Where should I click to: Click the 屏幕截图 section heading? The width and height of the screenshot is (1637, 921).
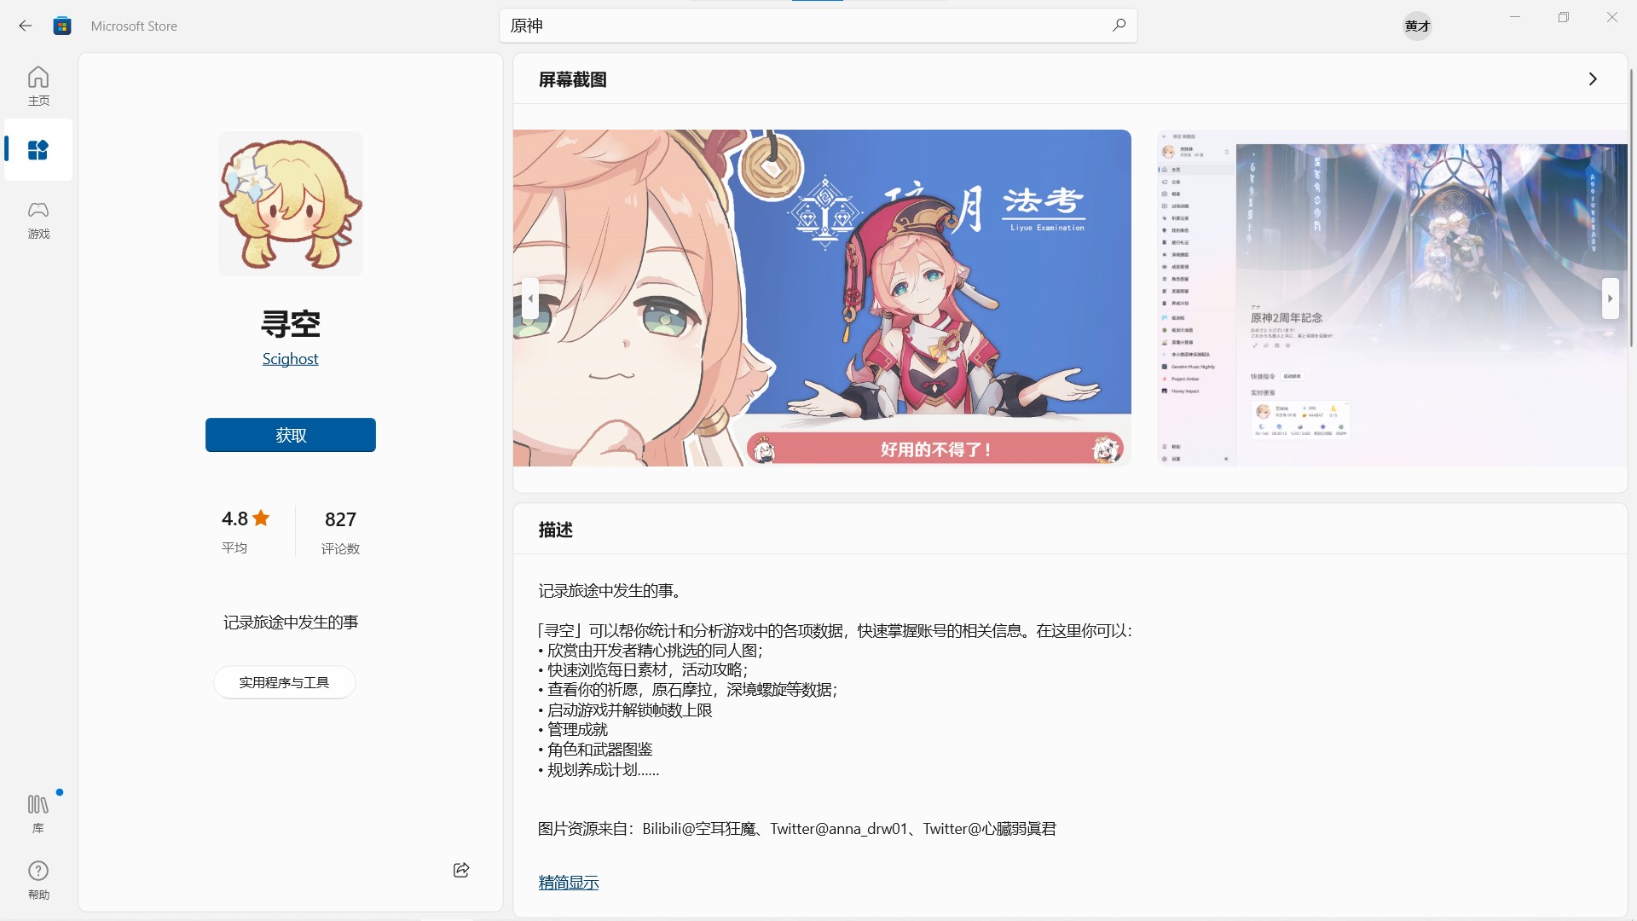tap(573, 79)
